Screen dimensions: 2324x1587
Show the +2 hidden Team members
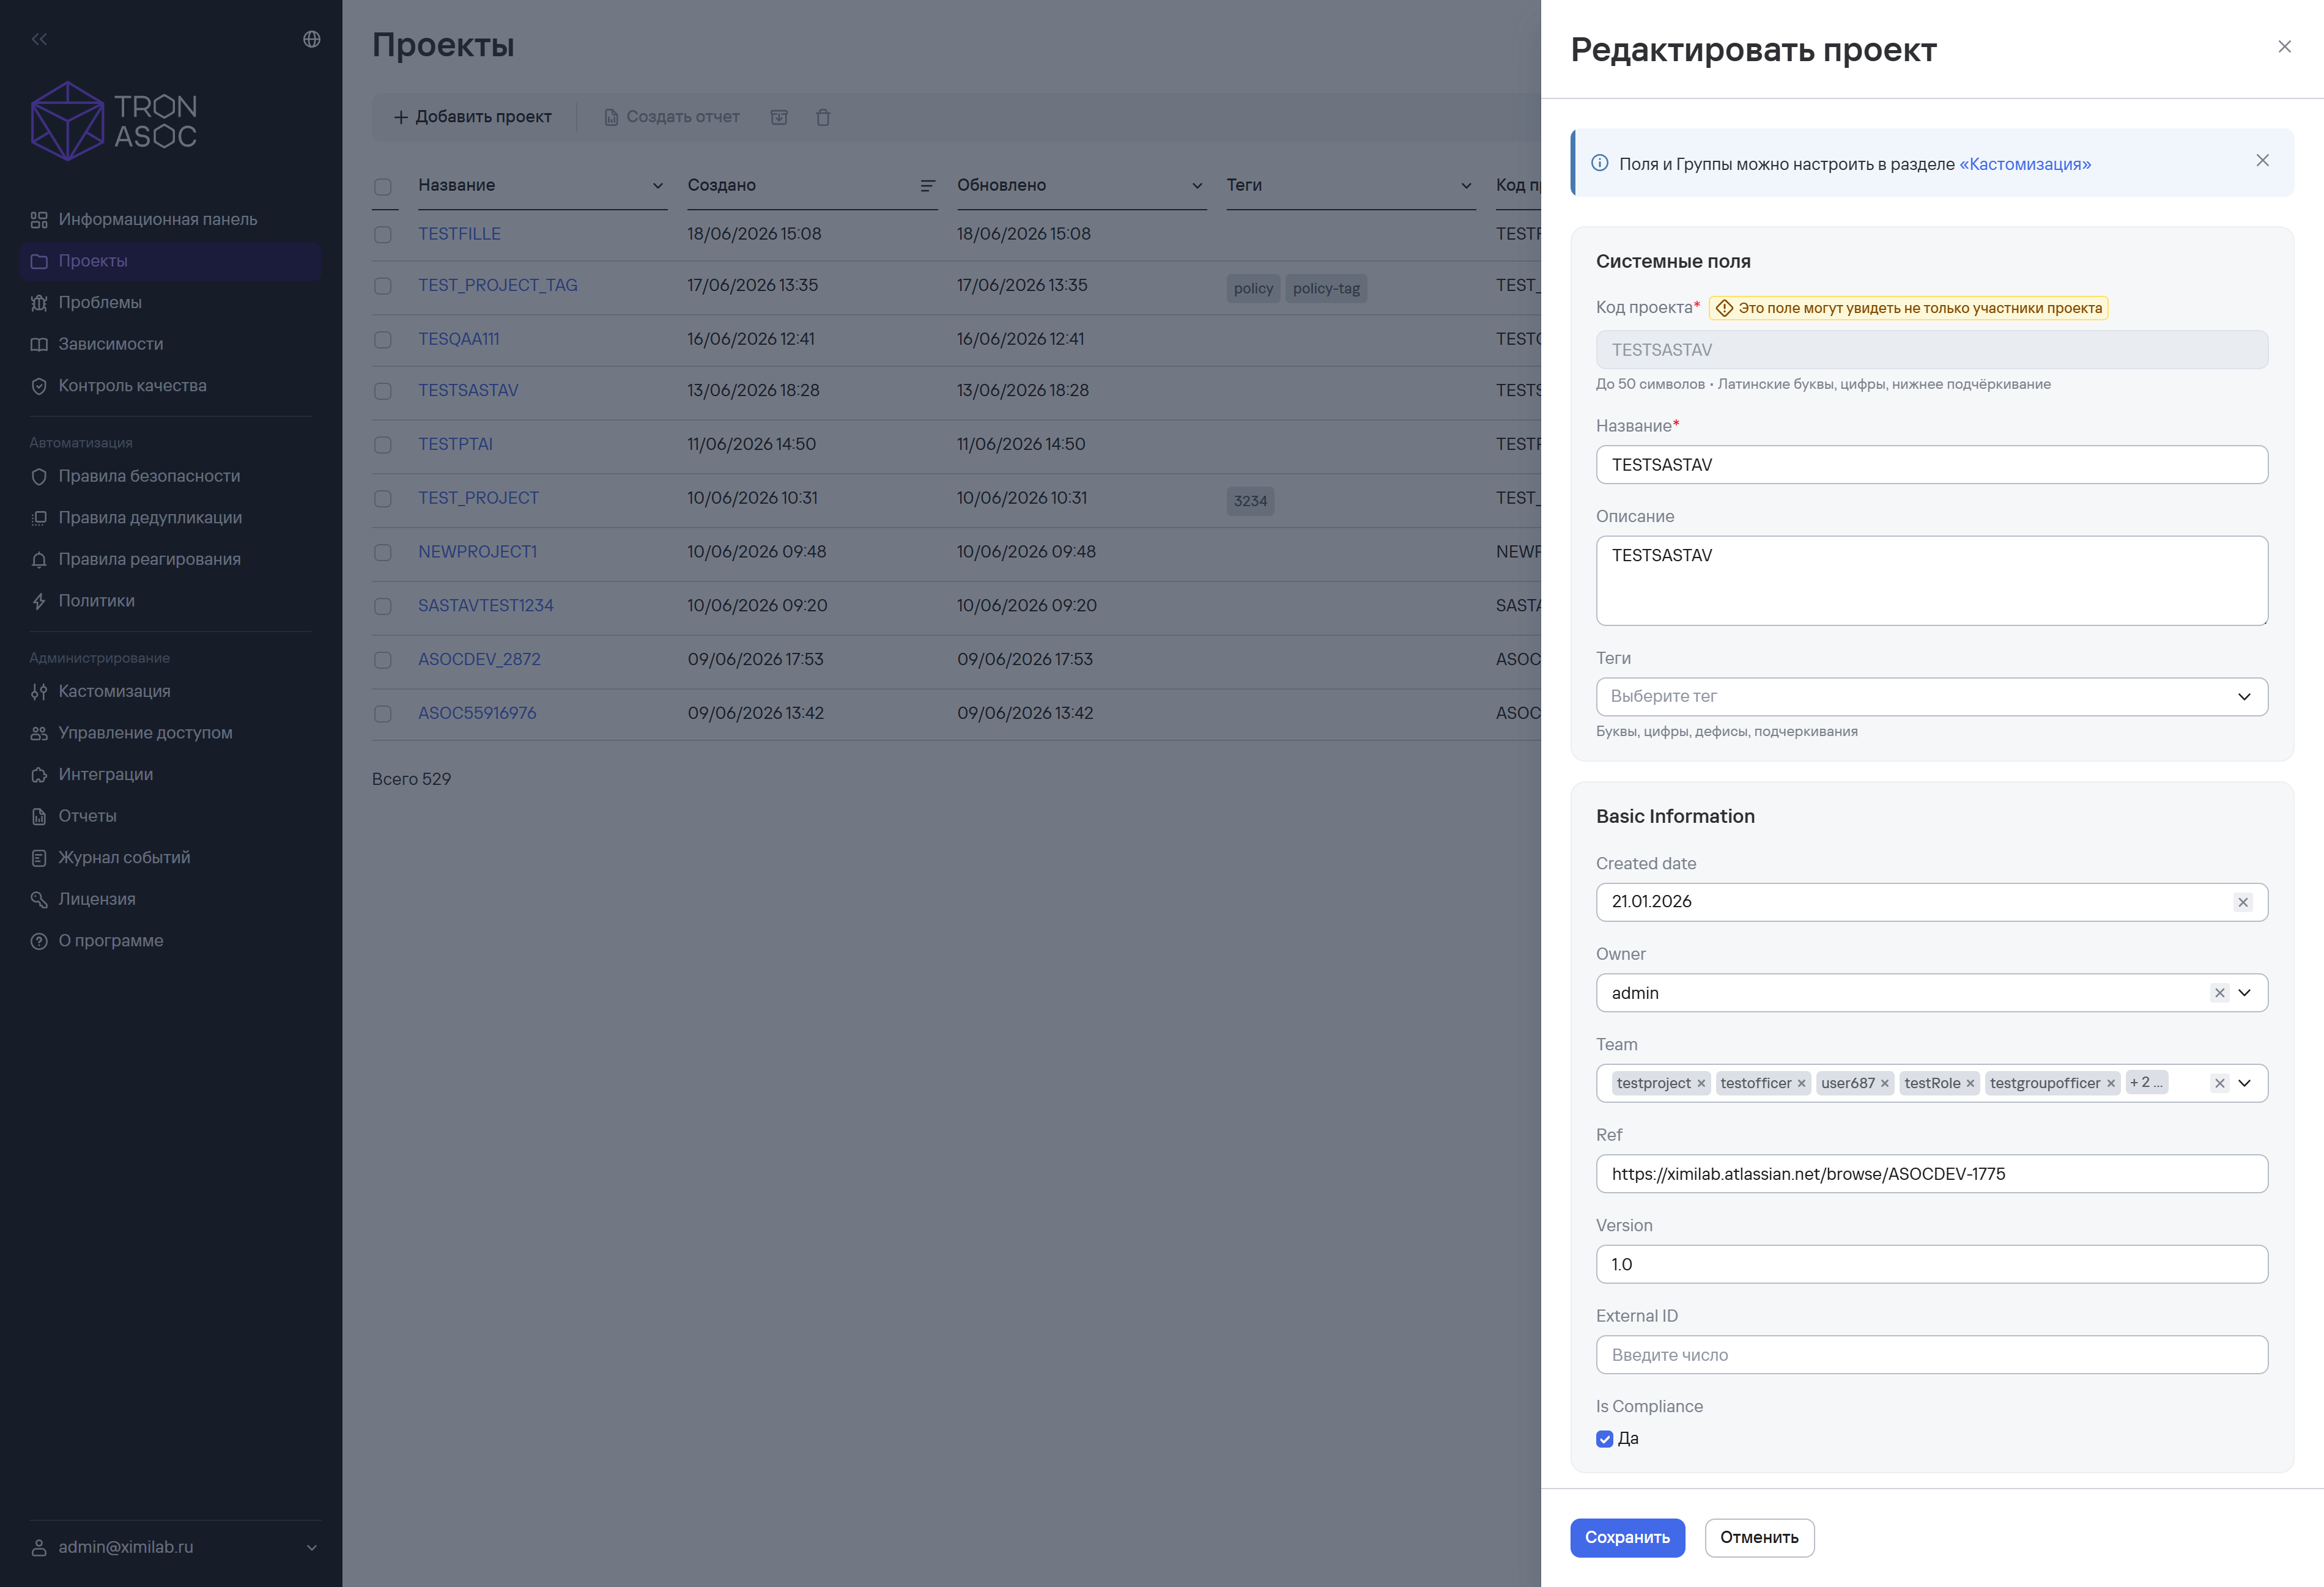point(2146,1082)
